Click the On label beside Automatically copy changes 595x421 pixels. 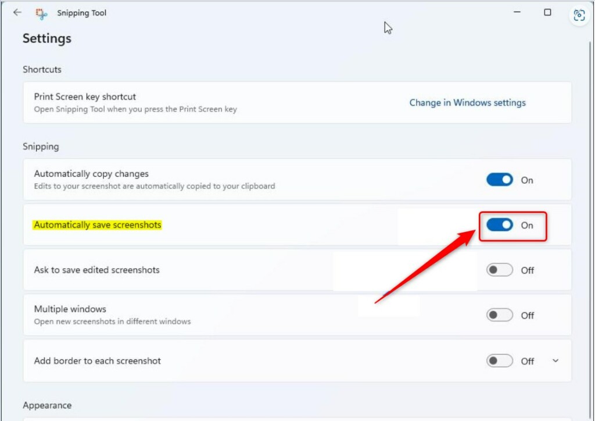point(527,180)
